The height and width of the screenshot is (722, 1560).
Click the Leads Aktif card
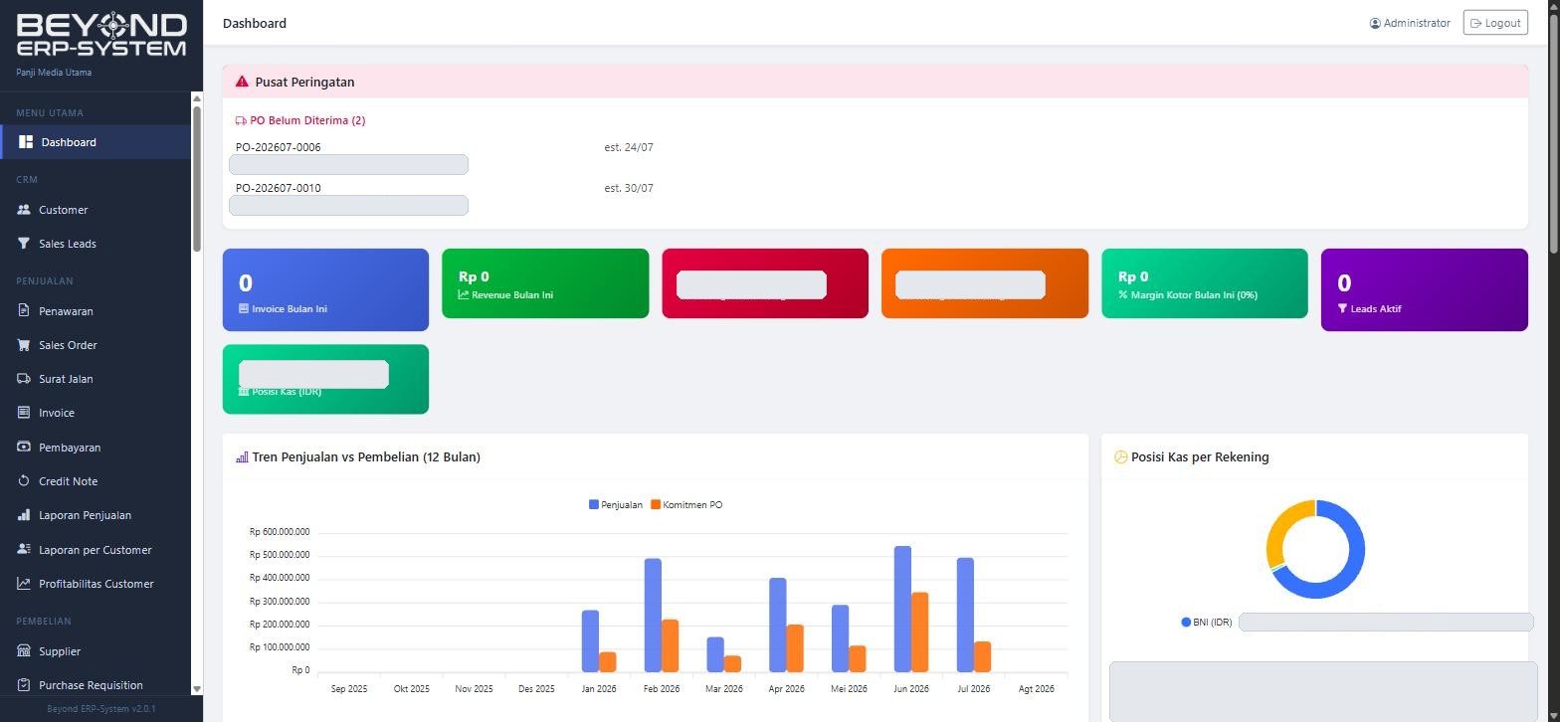[1425, 289]
